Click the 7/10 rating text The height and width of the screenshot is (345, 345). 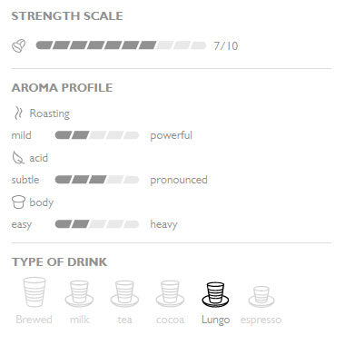coord(226,46)
